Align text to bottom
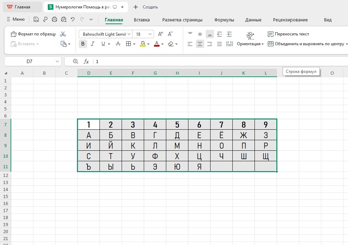This screenshot has width=348, height=245. coord(210,34)
